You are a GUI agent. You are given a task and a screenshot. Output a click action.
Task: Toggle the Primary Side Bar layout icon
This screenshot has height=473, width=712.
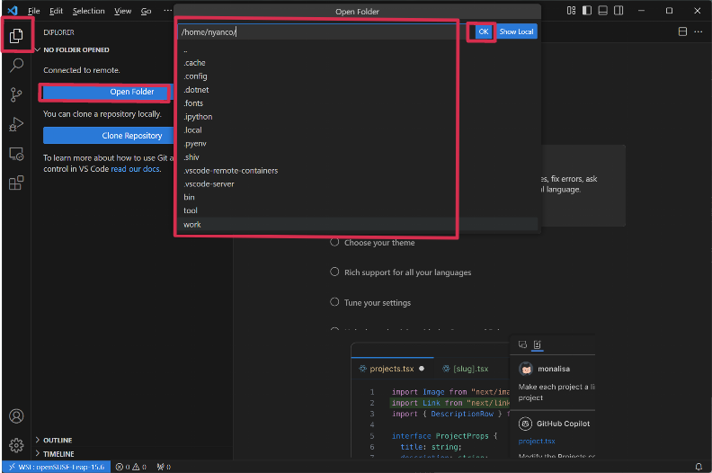[587, 11]
